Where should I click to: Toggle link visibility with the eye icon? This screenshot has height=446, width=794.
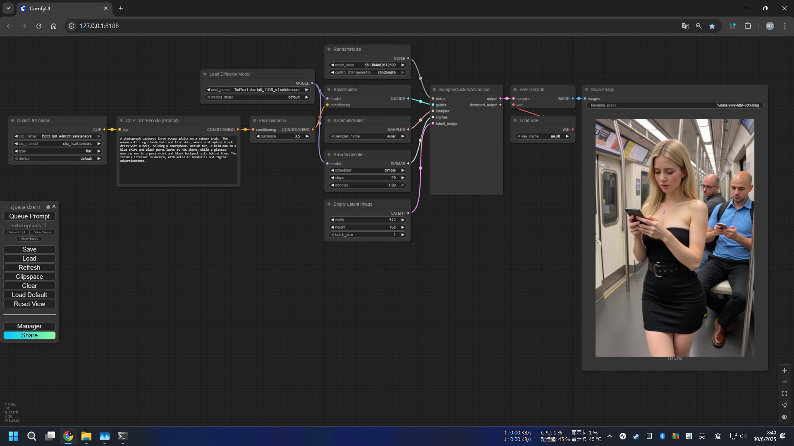[784, 417]
